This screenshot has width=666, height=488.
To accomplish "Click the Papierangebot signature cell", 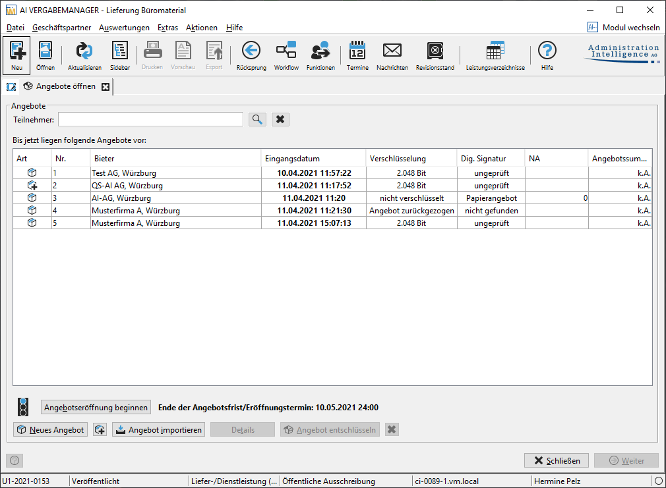I will 491,198.
